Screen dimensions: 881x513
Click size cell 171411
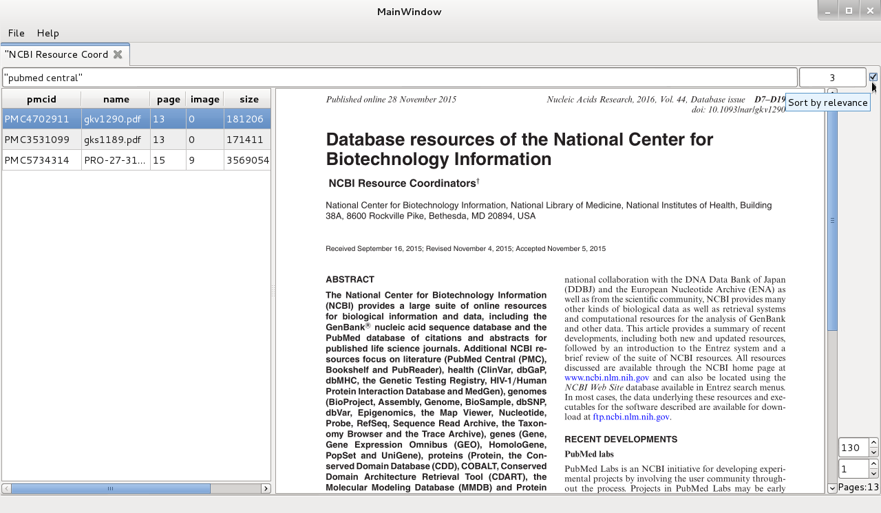(247, 140)
